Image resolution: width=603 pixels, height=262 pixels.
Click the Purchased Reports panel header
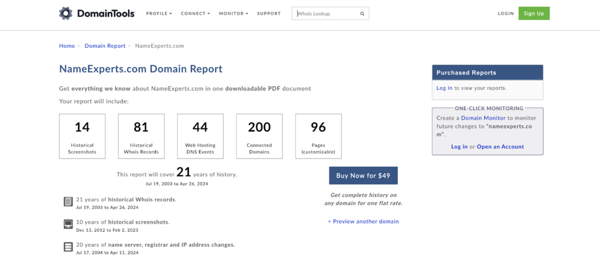pos(488,73)
